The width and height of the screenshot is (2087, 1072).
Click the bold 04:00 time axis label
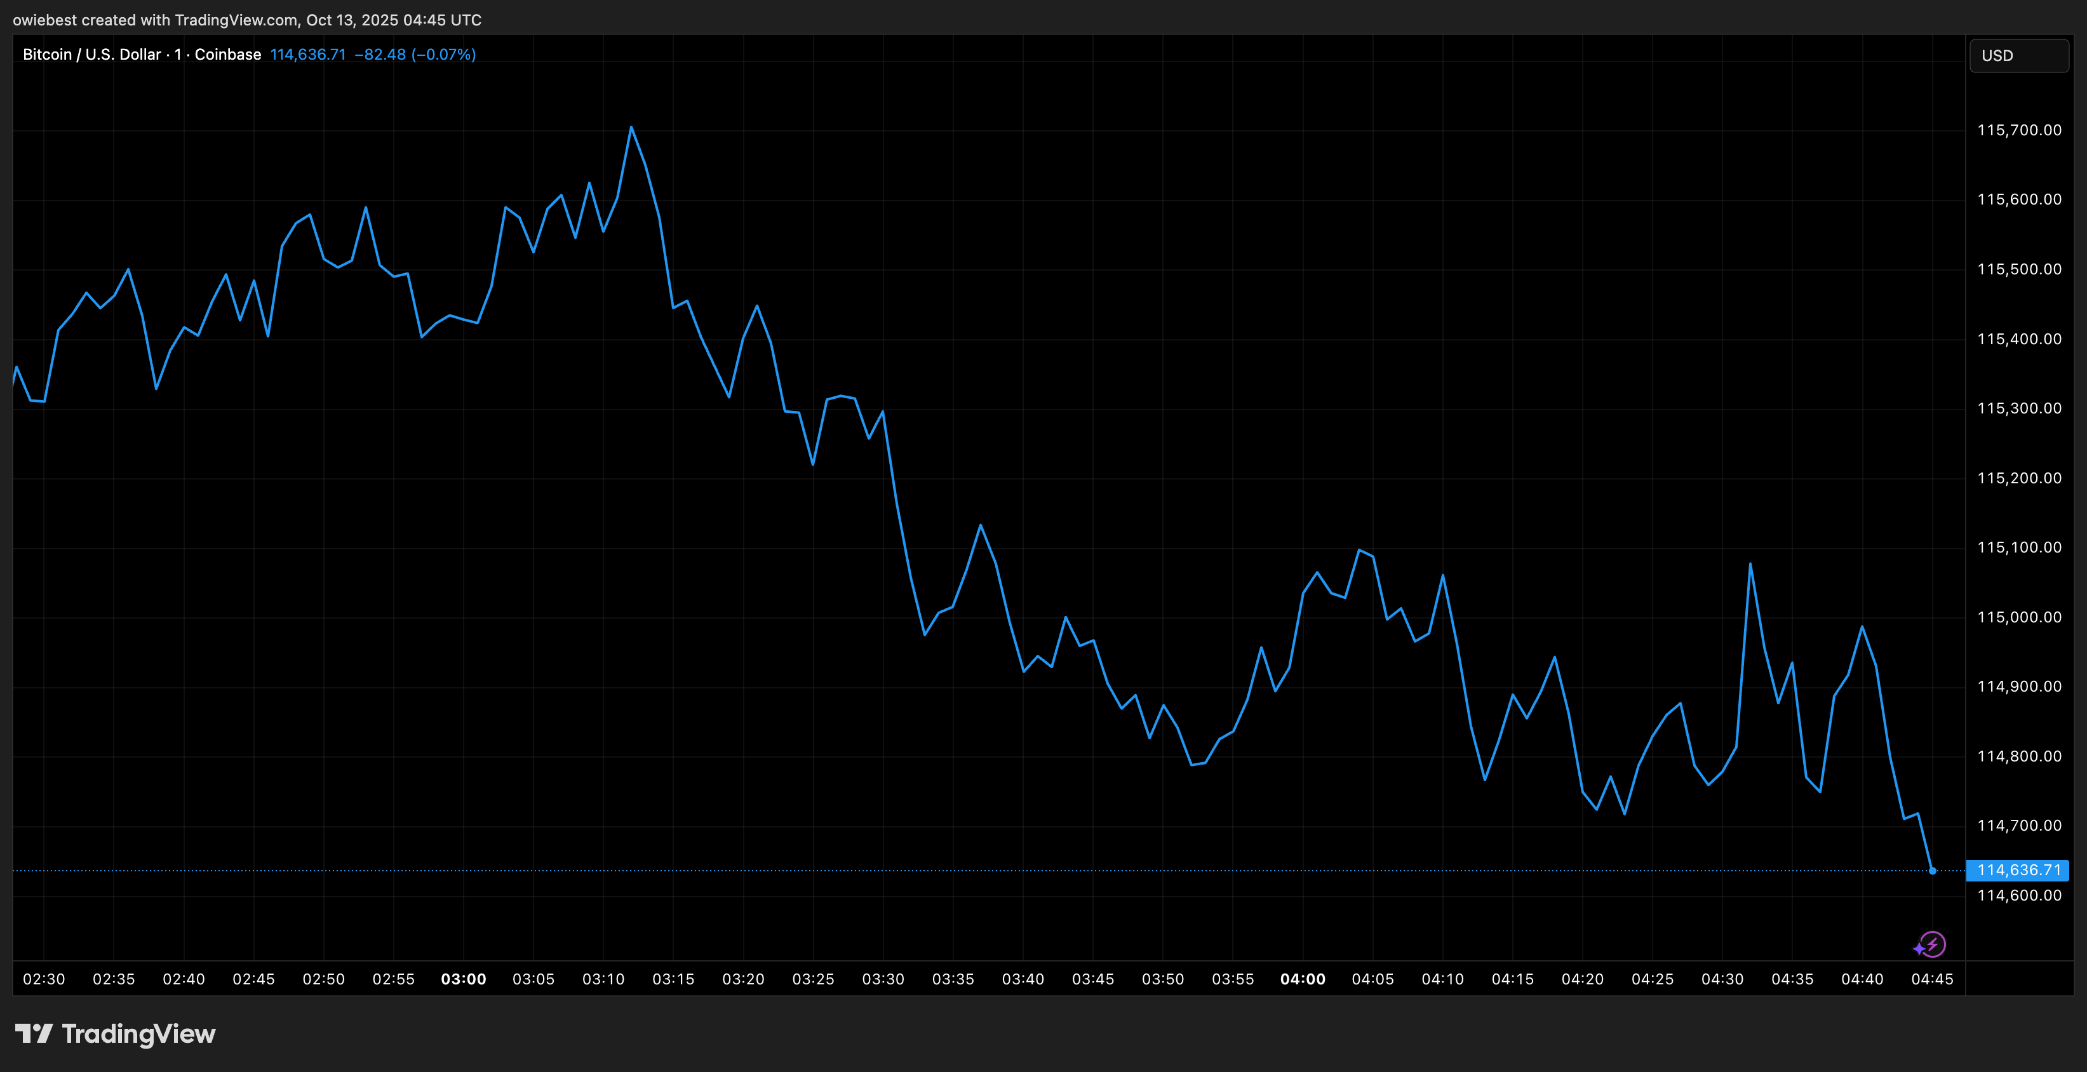tap(1303, 979)
